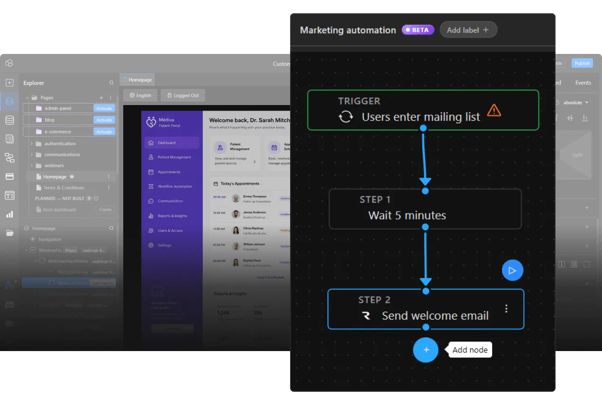Click Create for host dashboard
Image resolution: width=602 pixels, height=405 pixels.
click(x=105, y=210)
